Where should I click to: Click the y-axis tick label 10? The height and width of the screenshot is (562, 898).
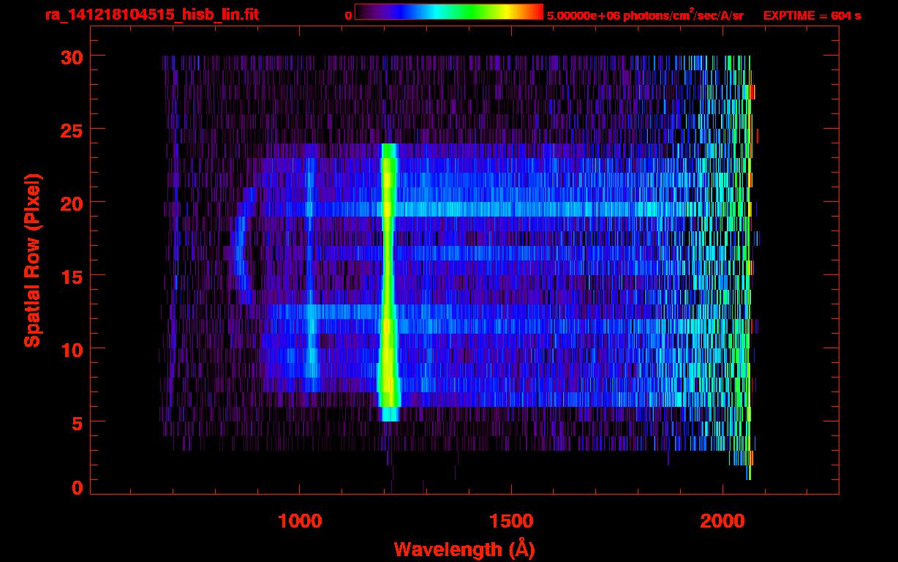click(71, 349)
